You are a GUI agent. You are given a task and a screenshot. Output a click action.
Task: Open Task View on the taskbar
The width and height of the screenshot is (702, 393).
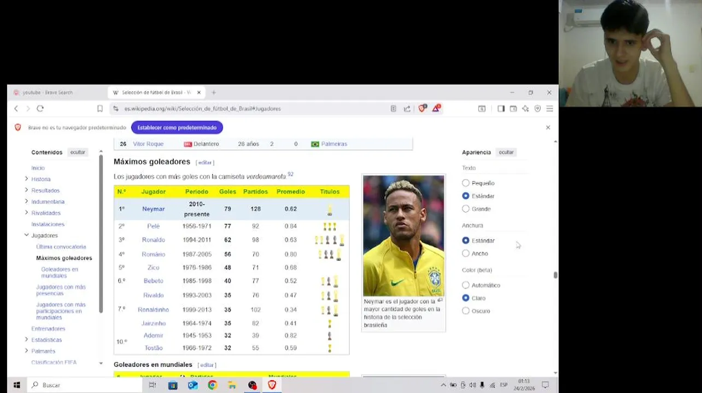pos(153,385)
